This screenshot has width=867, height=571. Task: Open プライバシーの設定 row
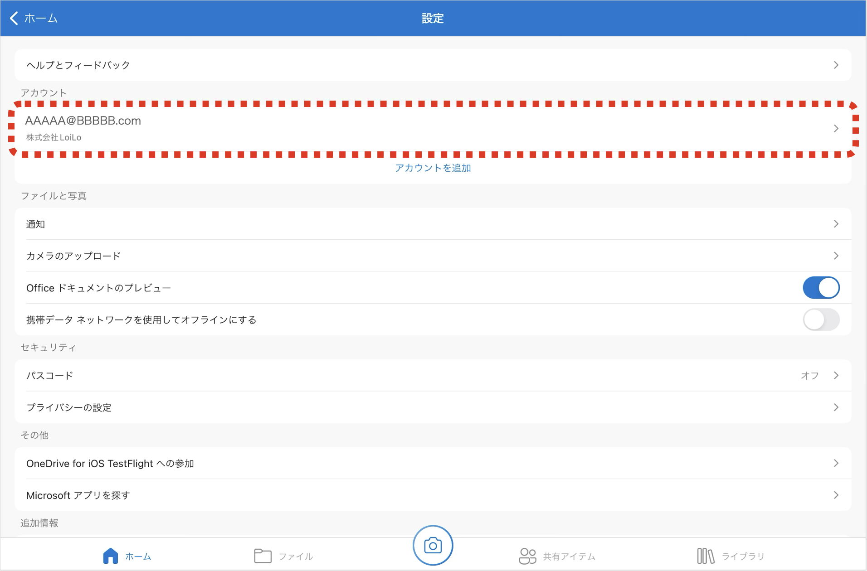433,407
